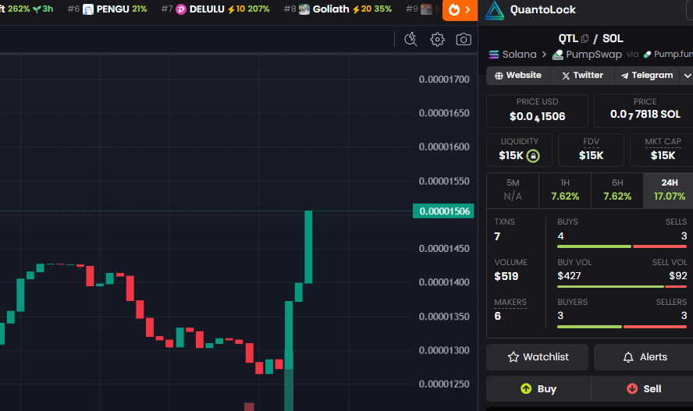Image resolution: width=693 pixels, height=411 pixels.
Task: Click the PumpSwap DEX icon
Action: pos(558,55)
